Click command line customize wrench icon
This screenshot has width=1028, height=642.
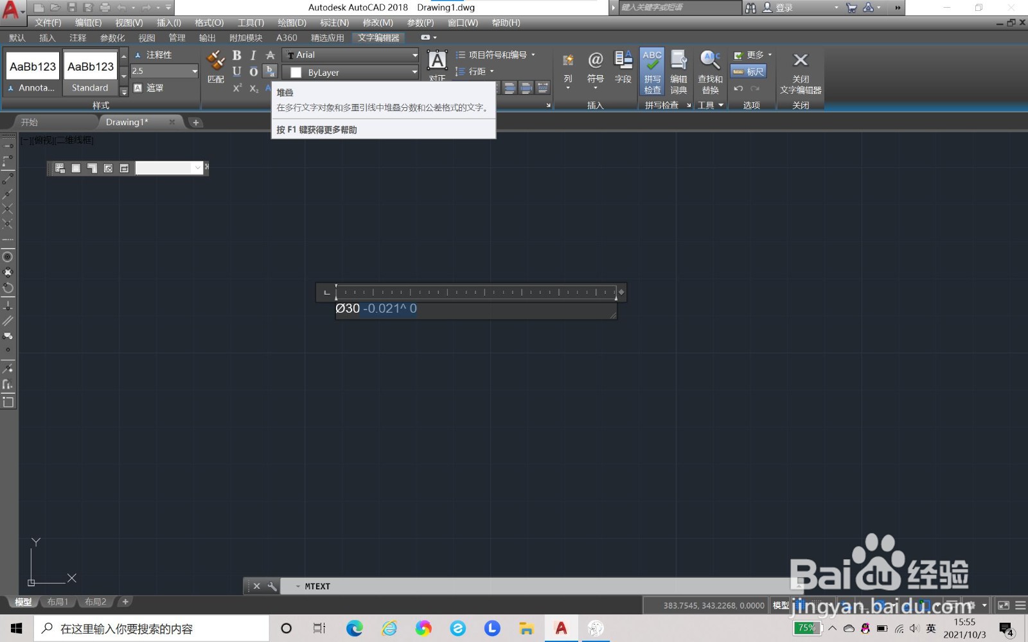pyautogui.click(x=272, y=586)
